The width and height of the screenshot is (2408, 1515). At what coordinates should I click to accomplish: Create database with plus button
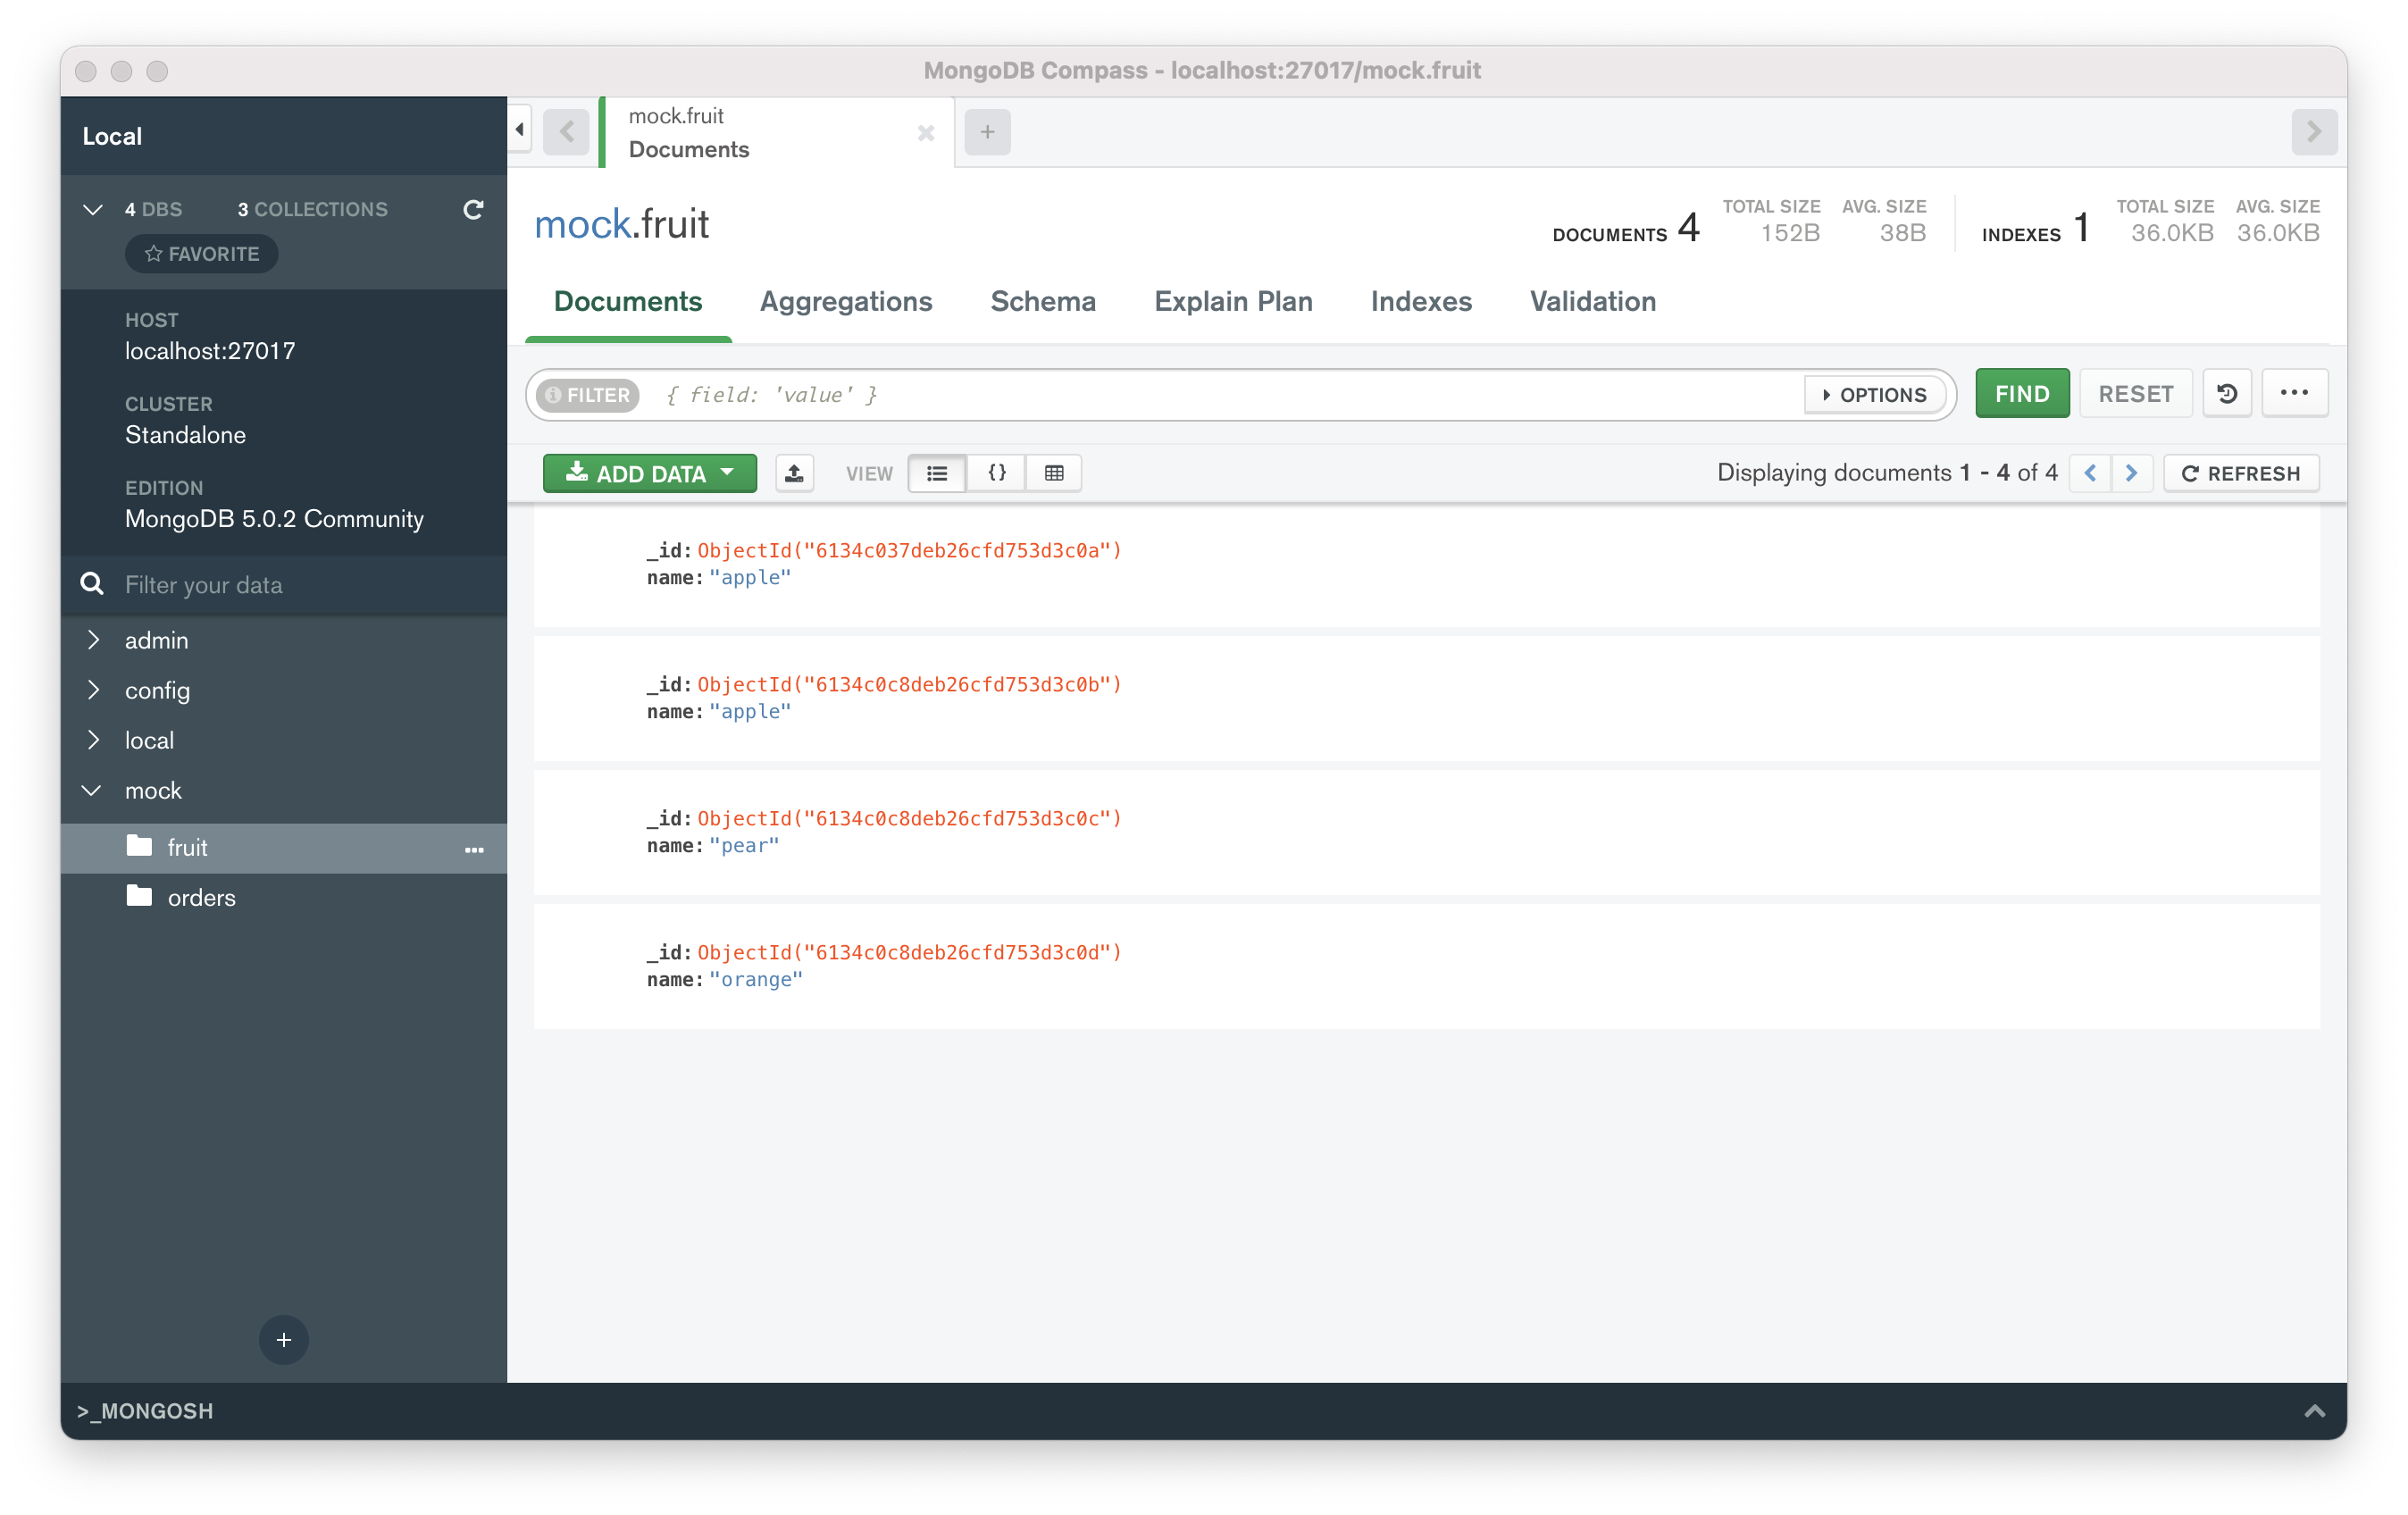coord(284,1339)
